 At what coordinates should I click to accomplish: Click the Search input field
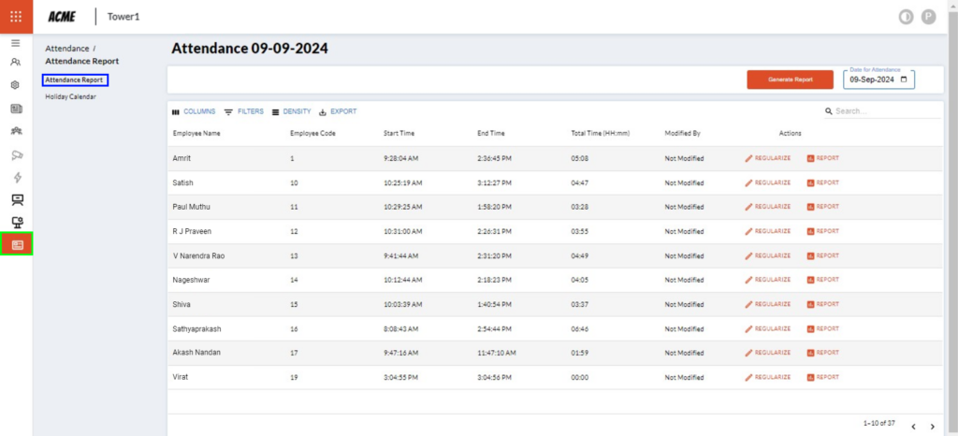884,111
